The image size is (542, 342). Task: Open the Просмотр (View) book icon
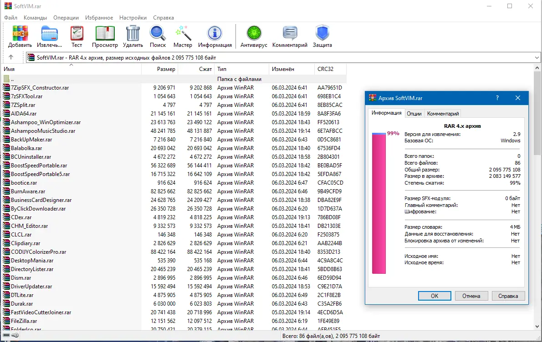[105, 34]
